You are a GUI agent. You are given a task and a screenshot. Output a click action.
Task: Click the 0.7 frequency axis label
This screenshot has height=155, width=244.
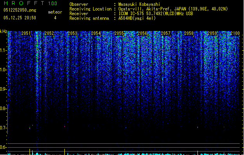click(3, 128)
